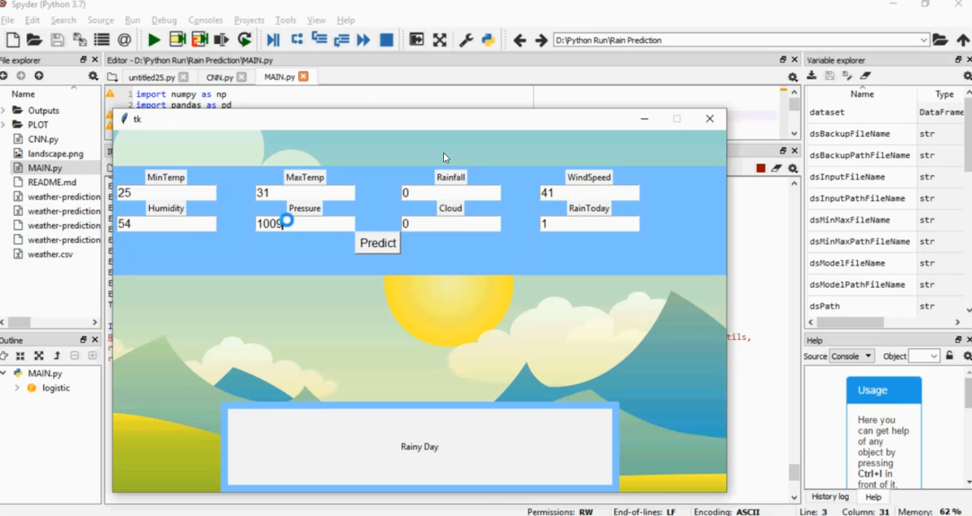The height and width of the screenshot is (516, 972).
Task: Expand the Outputs folder in File explorer
Action: pos(4,111)
